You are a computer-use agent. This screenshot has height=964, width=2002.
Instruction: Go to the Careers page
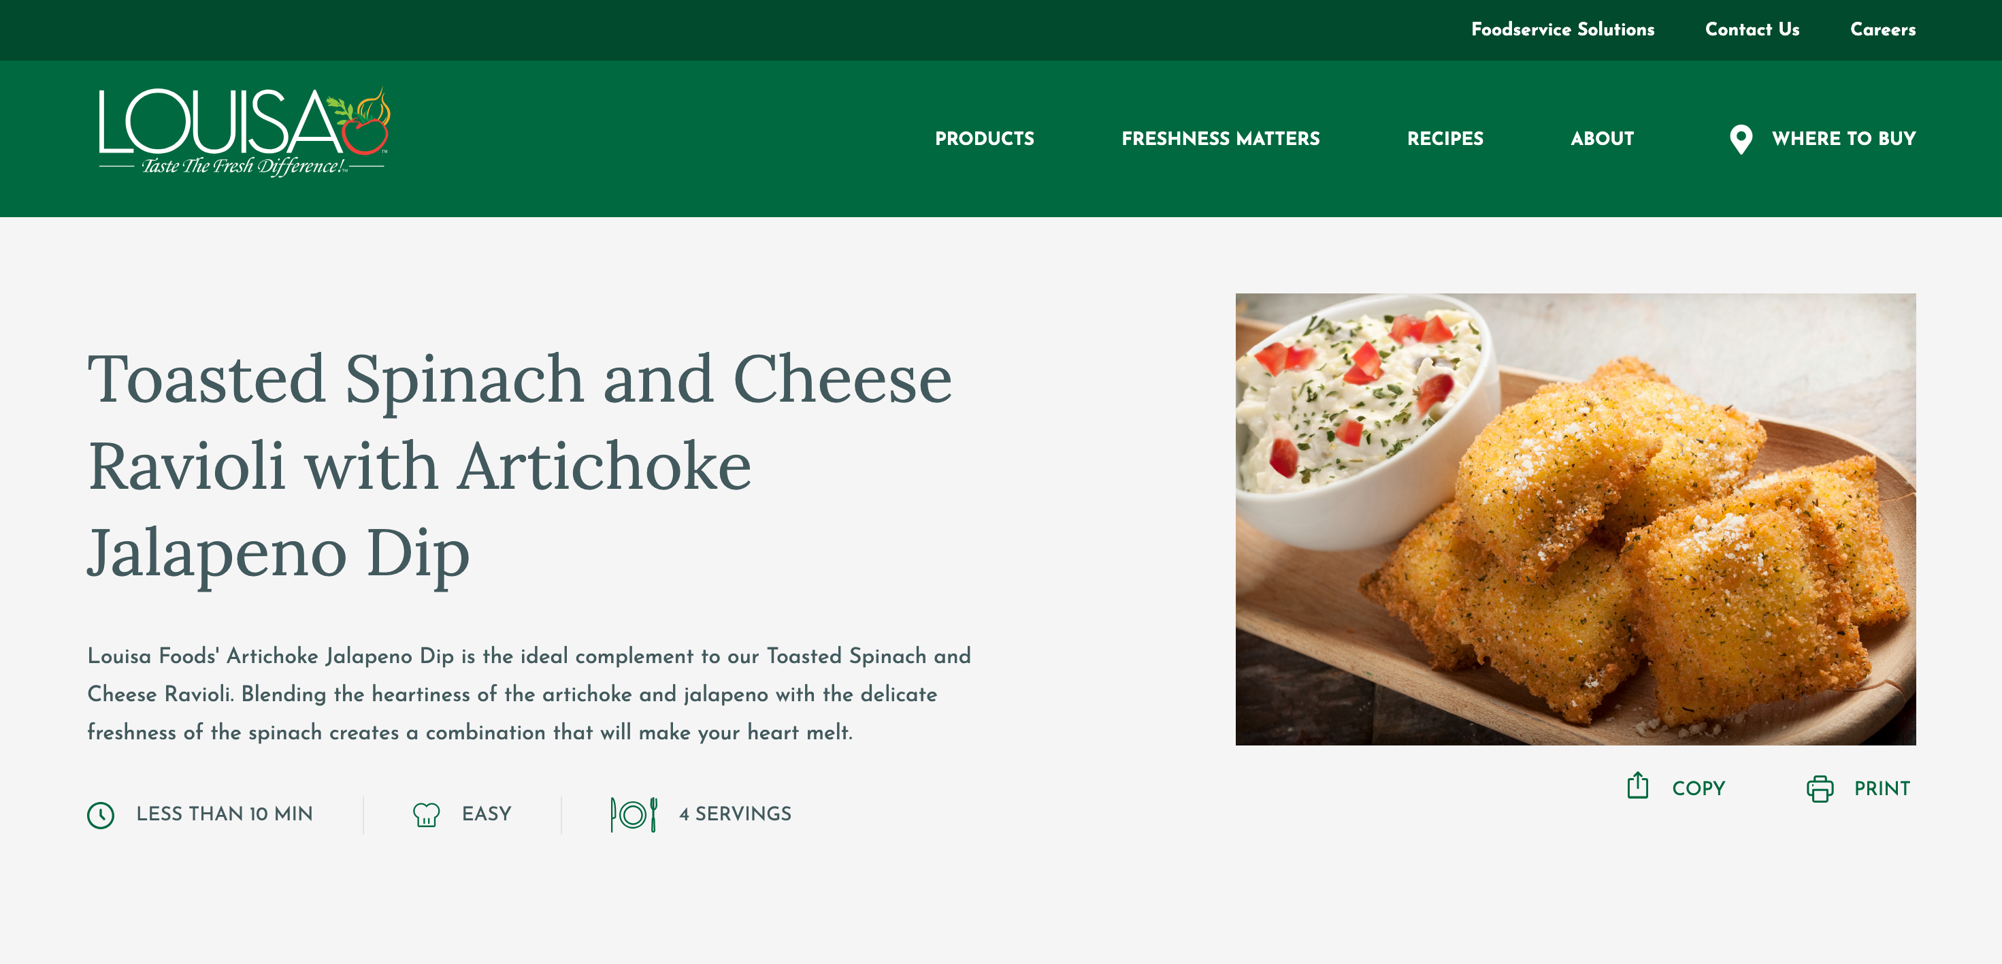pos(1882,29)
